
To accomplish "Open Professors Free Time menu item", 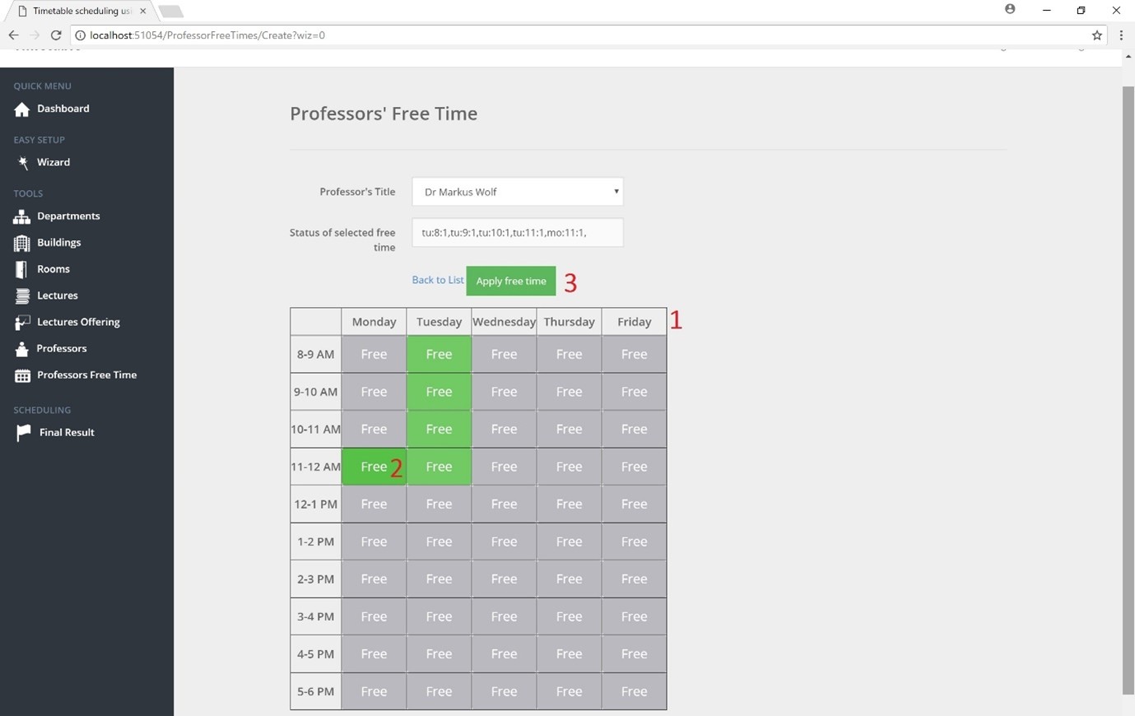I will pyautogui.click(x=86, y=375).
